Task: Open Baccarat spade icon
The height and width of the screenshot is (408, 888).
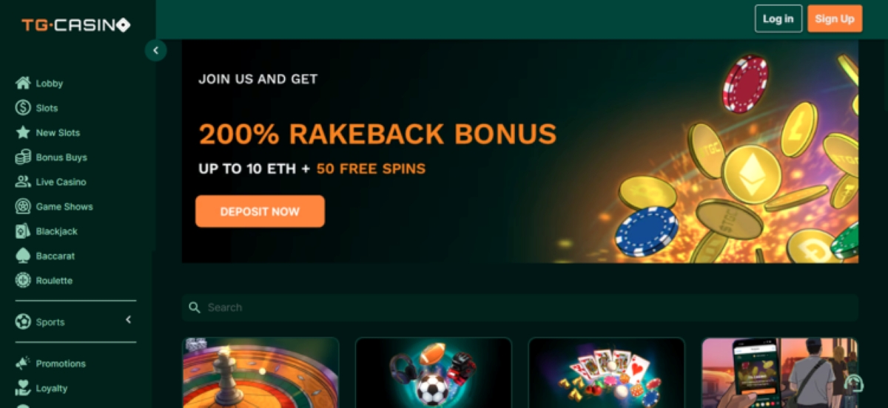Action: (23, 256)
